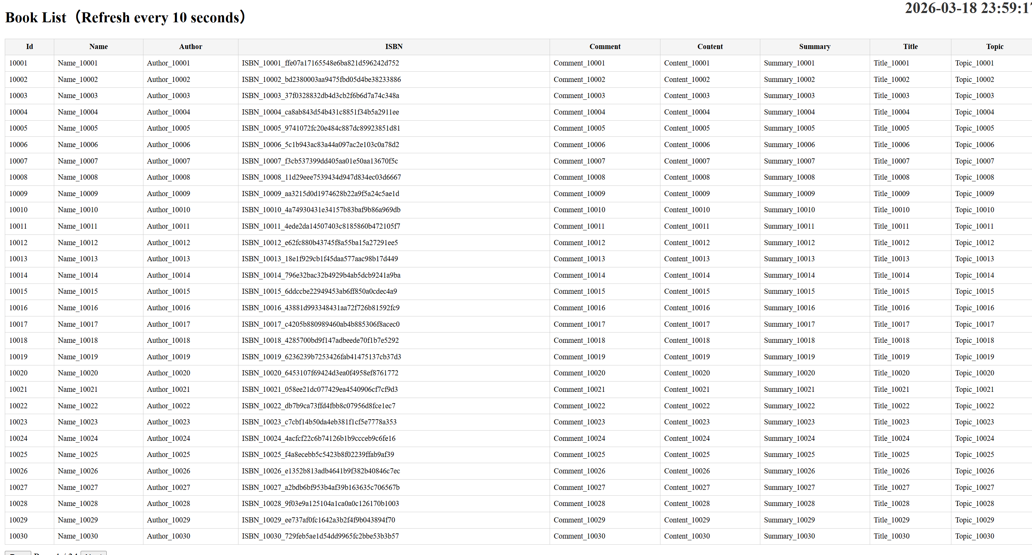This screenshot has height=555, width=1032.
Task: Click the Name_10001 cell
Action: point(98,63)
